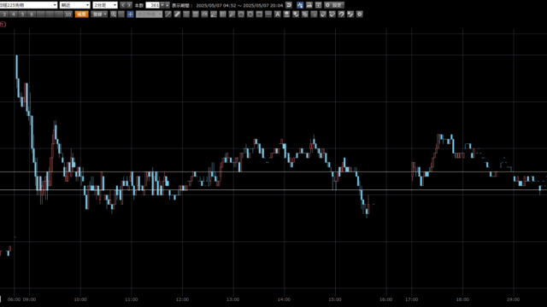Screen dimensions: 547x307
Task: Zoom out with the magnifier minus icon
Action: pos(121,14)
